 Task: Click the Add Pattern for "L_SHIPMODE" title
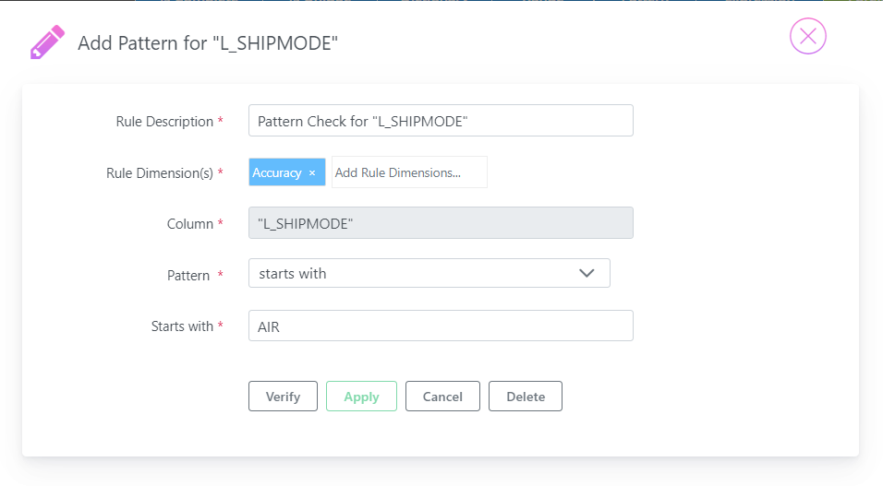pos(208,43)
